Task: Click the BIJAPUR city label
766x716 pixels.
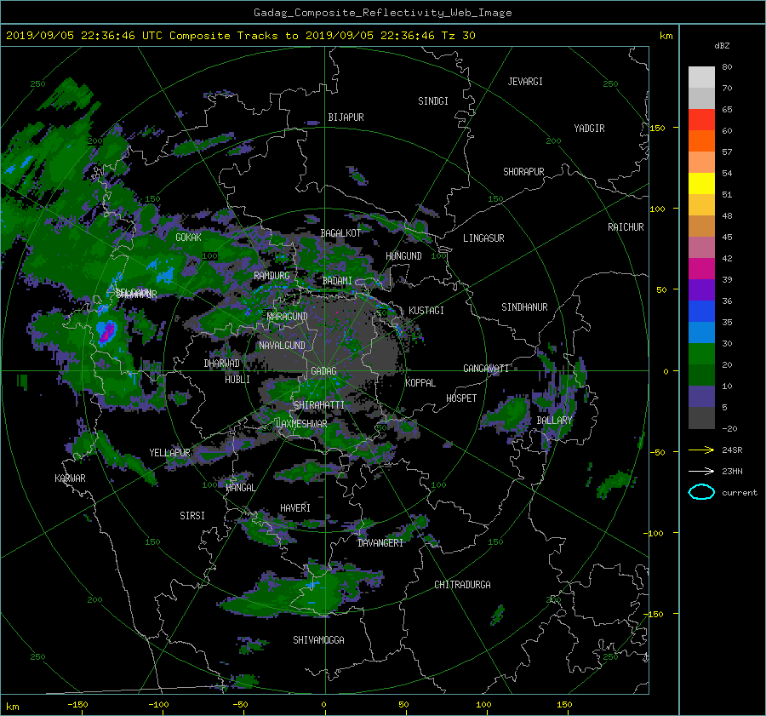Action: 346,117
